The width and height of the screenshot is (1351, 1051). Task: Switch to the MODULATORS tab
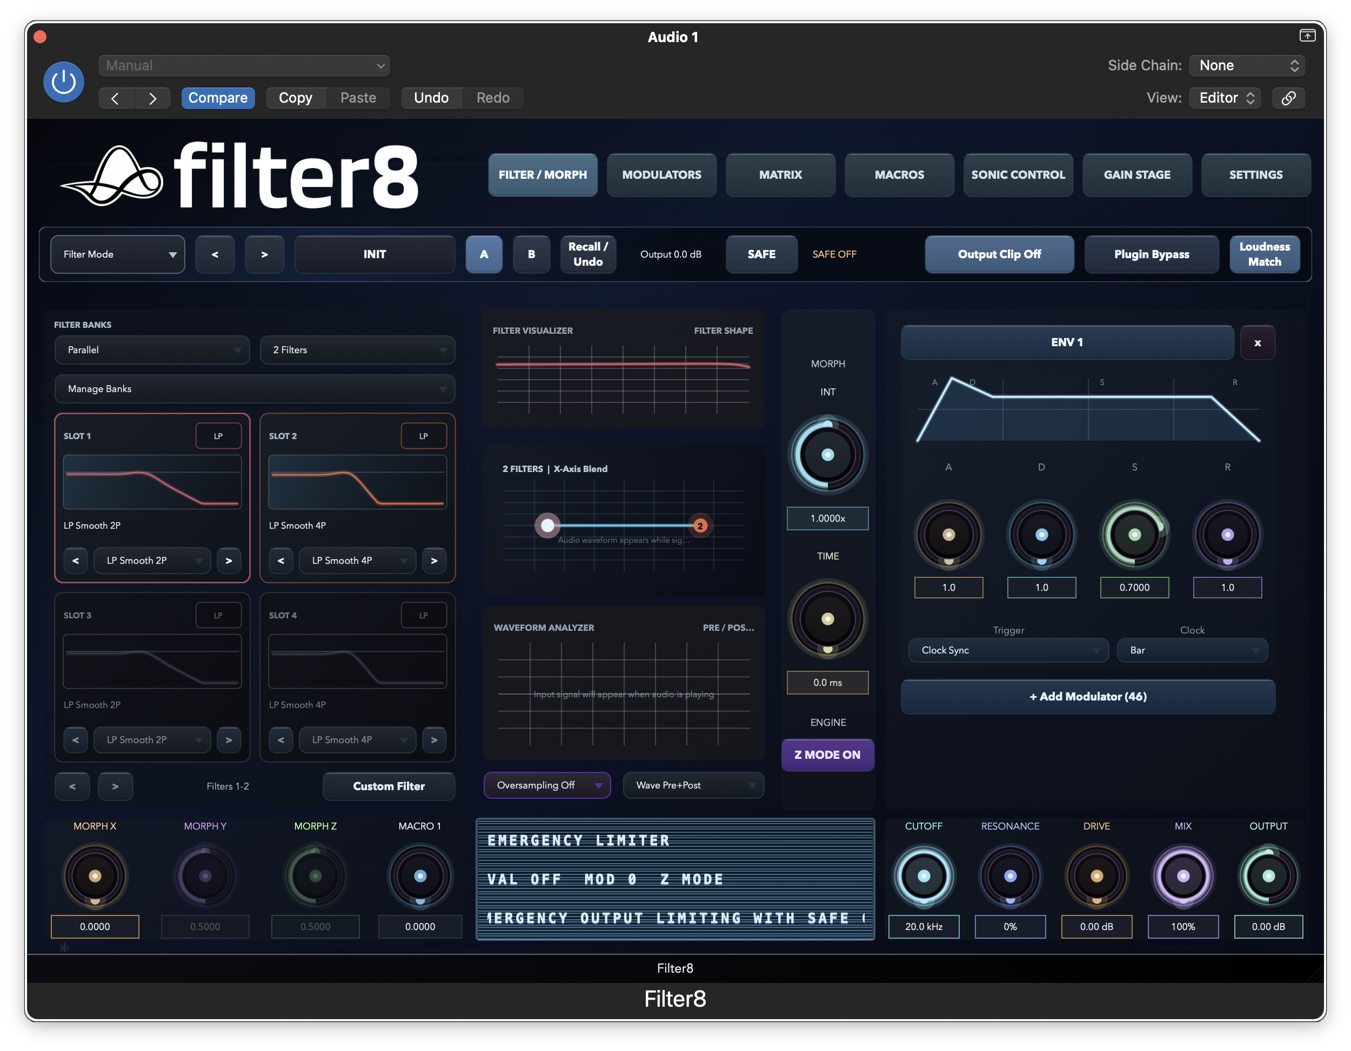click(x=661, y=175)
